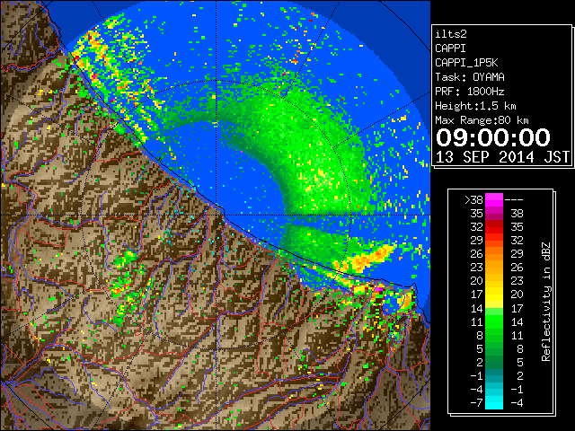Click the '-7' legend value label
The width and height of the screenshot is (575, 431).
pyautogui.click(x=476, y=403)
